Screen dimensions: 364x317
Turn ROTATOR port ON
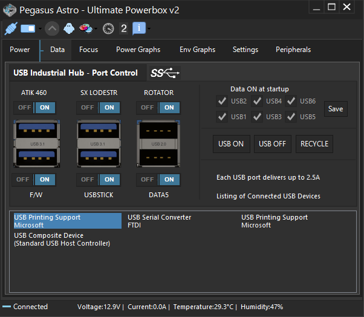pyautogui.click(x=169, y=108)
